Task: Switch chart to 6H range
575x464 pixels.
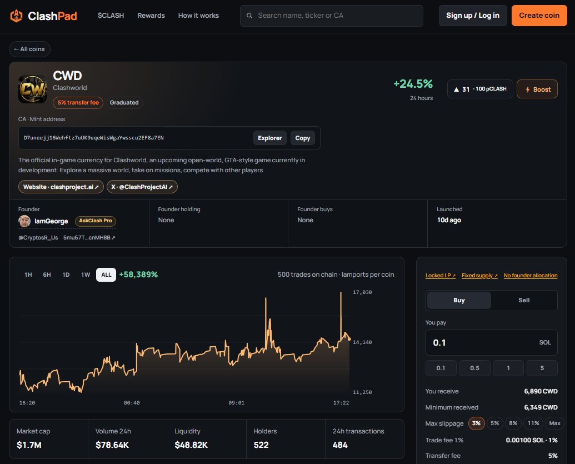Action: [47, 275]
